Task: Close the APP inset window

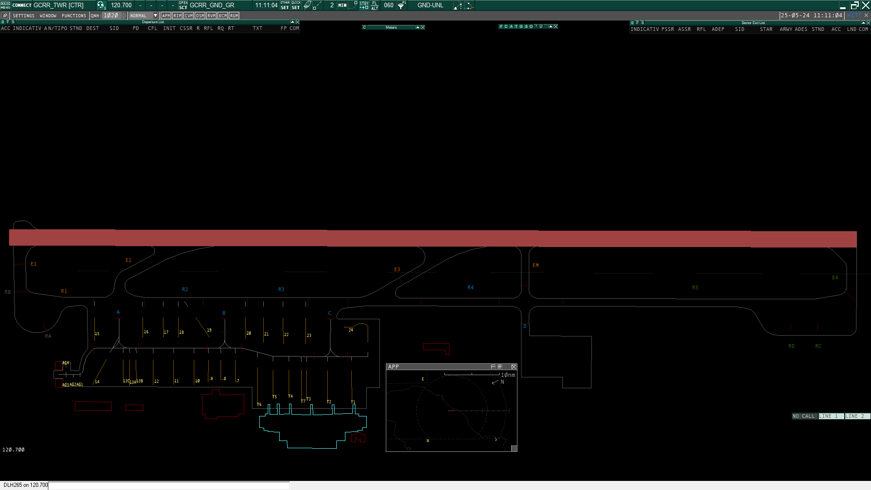Action: click(514, 366)
